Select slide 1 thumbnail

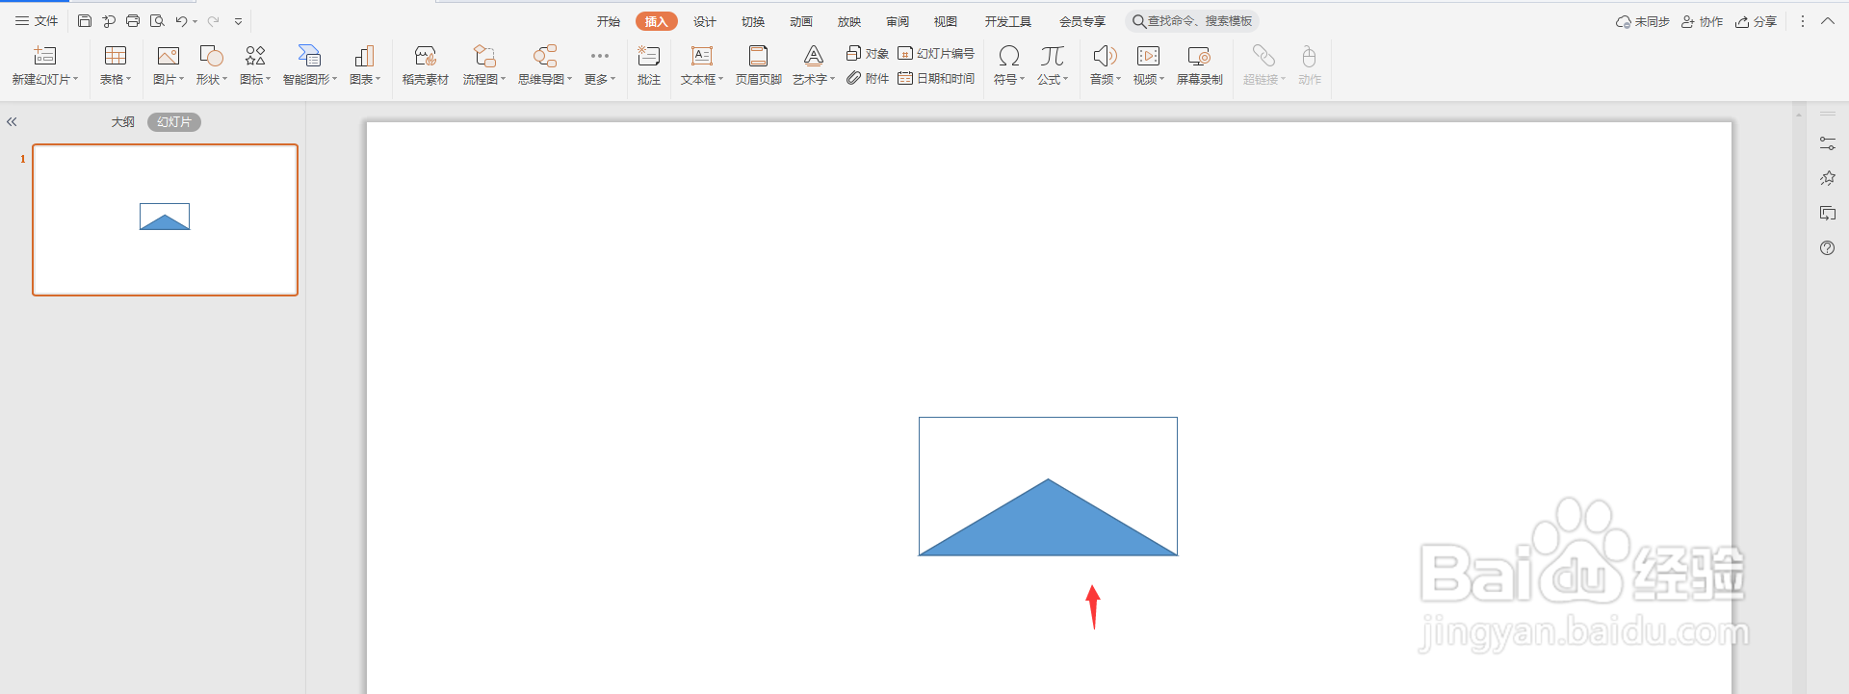[x=166, y=219]
